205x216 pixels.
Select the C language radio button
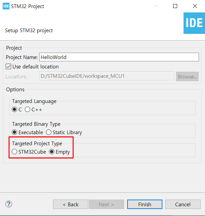(14, 110)
